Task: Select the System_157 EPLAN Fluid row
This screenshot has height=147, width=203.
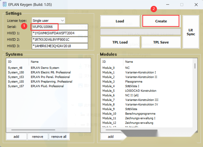Action: (48, 86)
